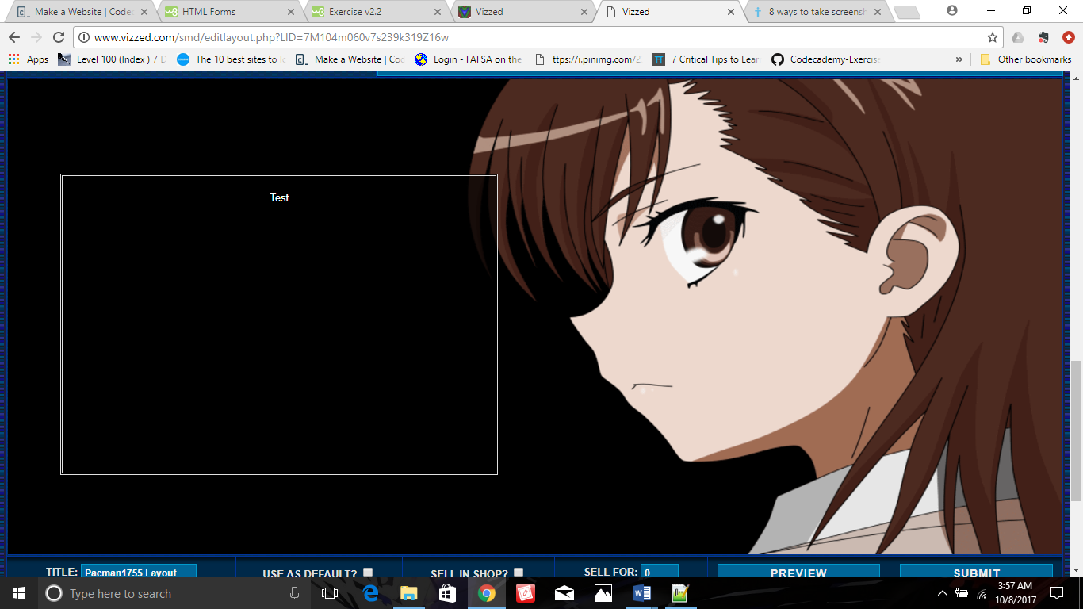Click the Chrome profile avatar icon
Image resolution: width=1083 pixels, height=609 pixels.
(x=952, y=11)
